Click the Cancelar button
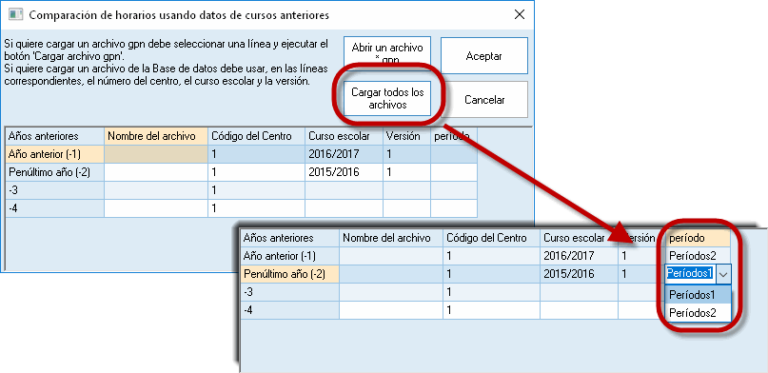The width and height of the screenshot is (768, 373). (483, 100)
